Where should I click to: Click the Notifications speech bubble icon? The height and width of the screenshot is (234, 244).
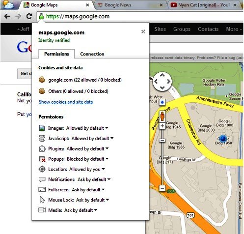pyautogui.click(x=42, y=179)
